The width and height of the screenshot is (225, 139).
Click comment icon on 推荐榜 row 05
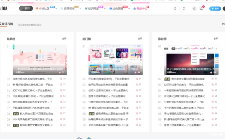coord(213,96)
